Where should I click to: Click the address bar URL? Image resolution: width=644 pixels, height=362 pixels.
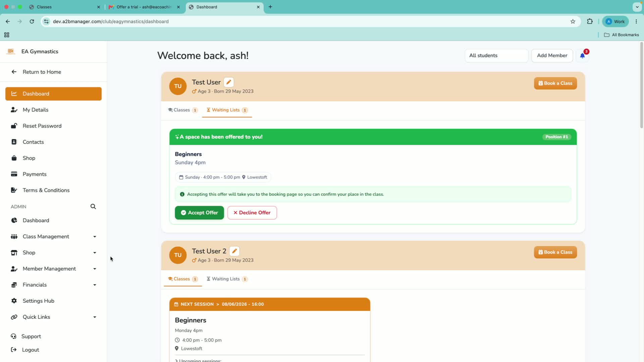pos(111,21)
